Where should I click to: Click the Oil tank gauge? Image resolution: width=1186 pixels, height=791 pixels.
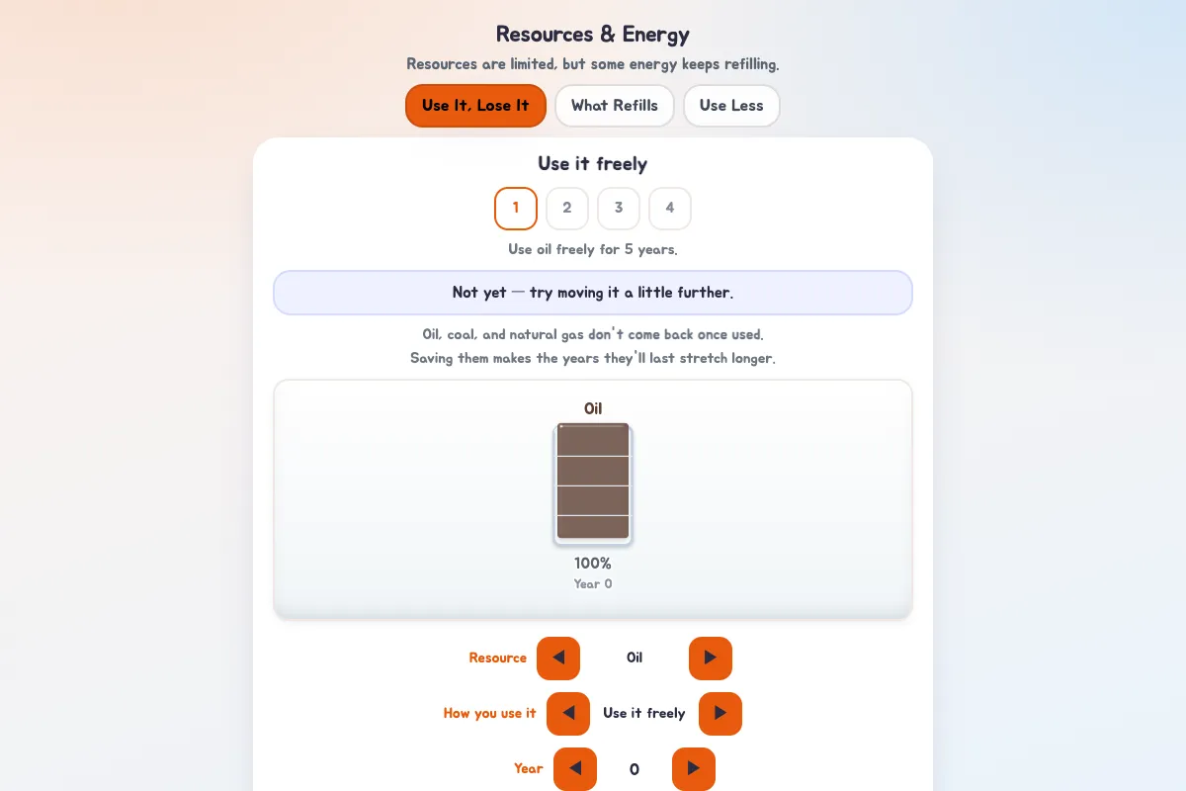pos(593,483)
